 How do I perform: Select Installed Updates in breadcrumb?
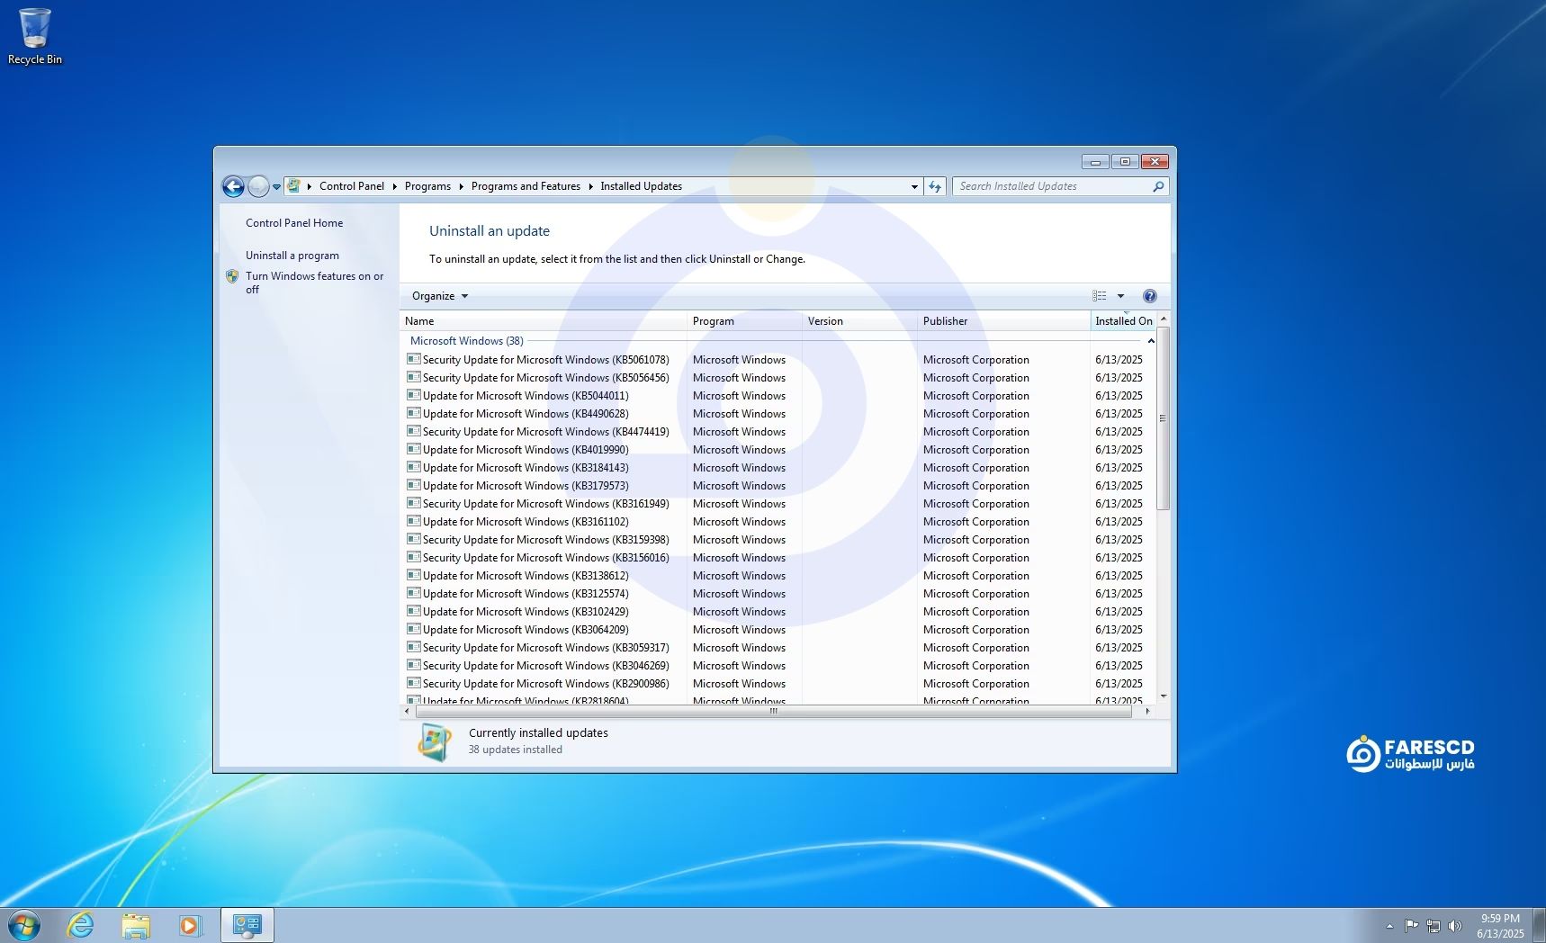point(641,186)
